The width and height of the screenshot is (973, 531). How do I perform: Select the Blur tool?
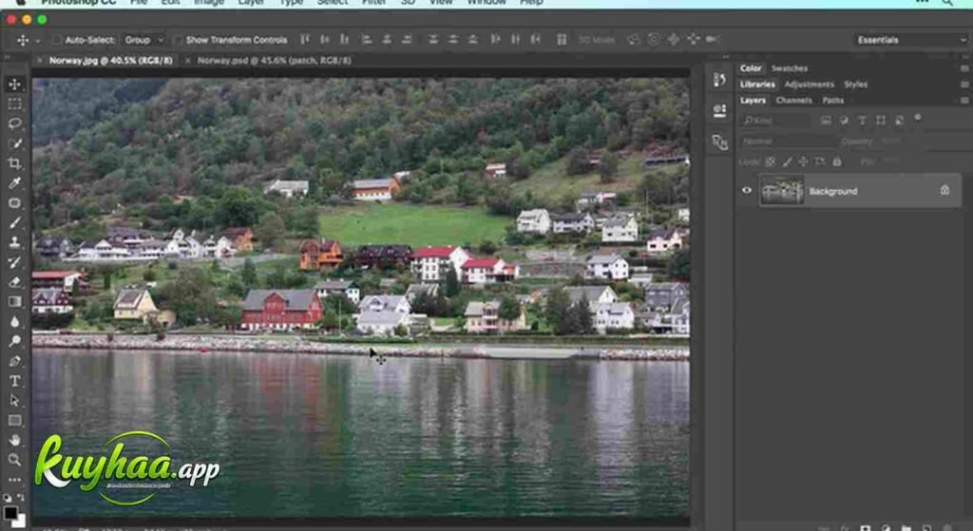coord(15,321)
